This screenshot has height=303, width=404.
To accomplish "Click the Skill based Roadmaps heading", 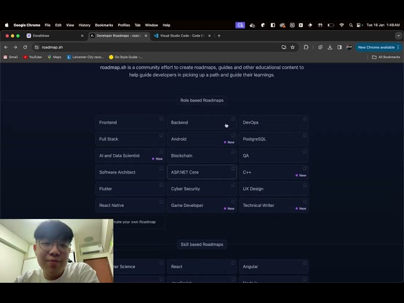I will [202, 244].
